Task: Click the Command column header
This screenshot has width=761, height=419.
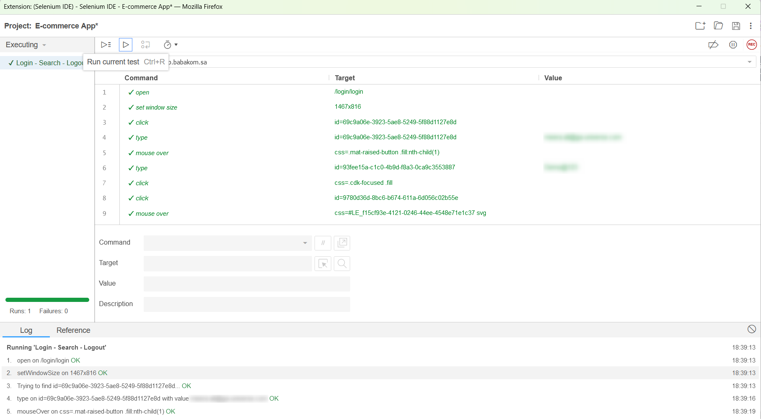Action: click(141, 78)
